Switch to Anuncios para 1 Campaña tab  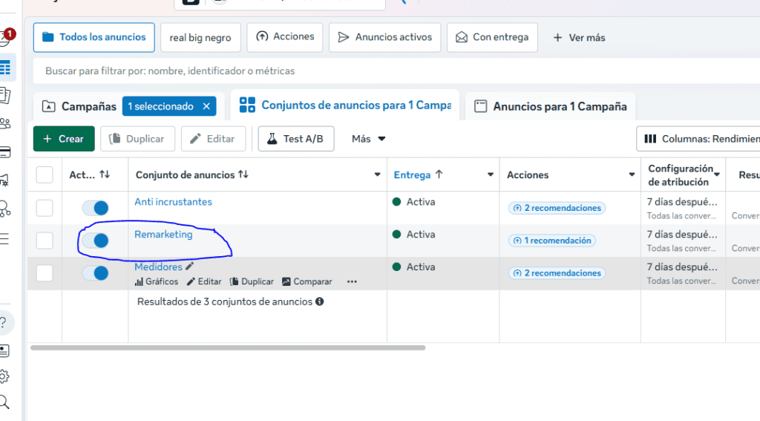pos(550,106)
